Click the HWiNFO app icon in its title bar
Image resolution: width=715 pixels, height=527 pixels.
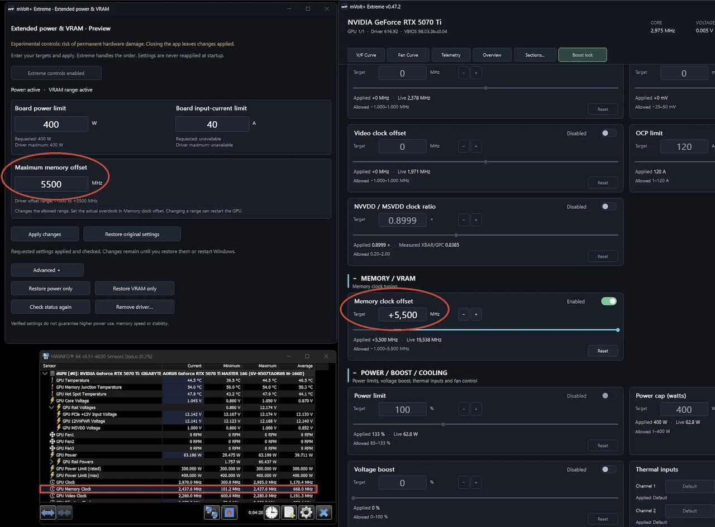coord(46,356)
